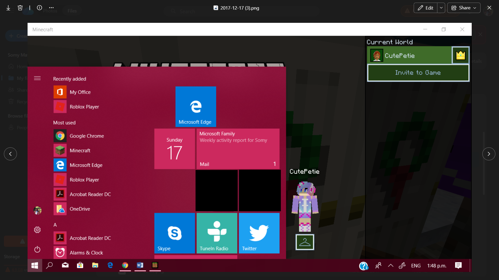Switch to Chrome in the taskbar
The width and height of the screenshot is (499, 280).
[x=125, y=265]
